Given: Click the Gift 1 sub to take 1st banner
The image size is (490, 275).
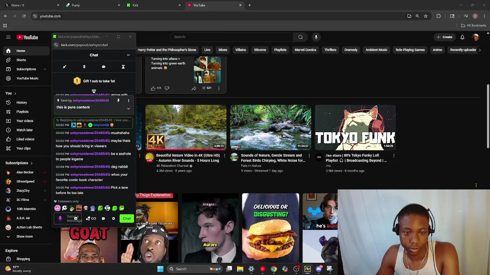Looking at the screenshot, I should coord(94,81).
